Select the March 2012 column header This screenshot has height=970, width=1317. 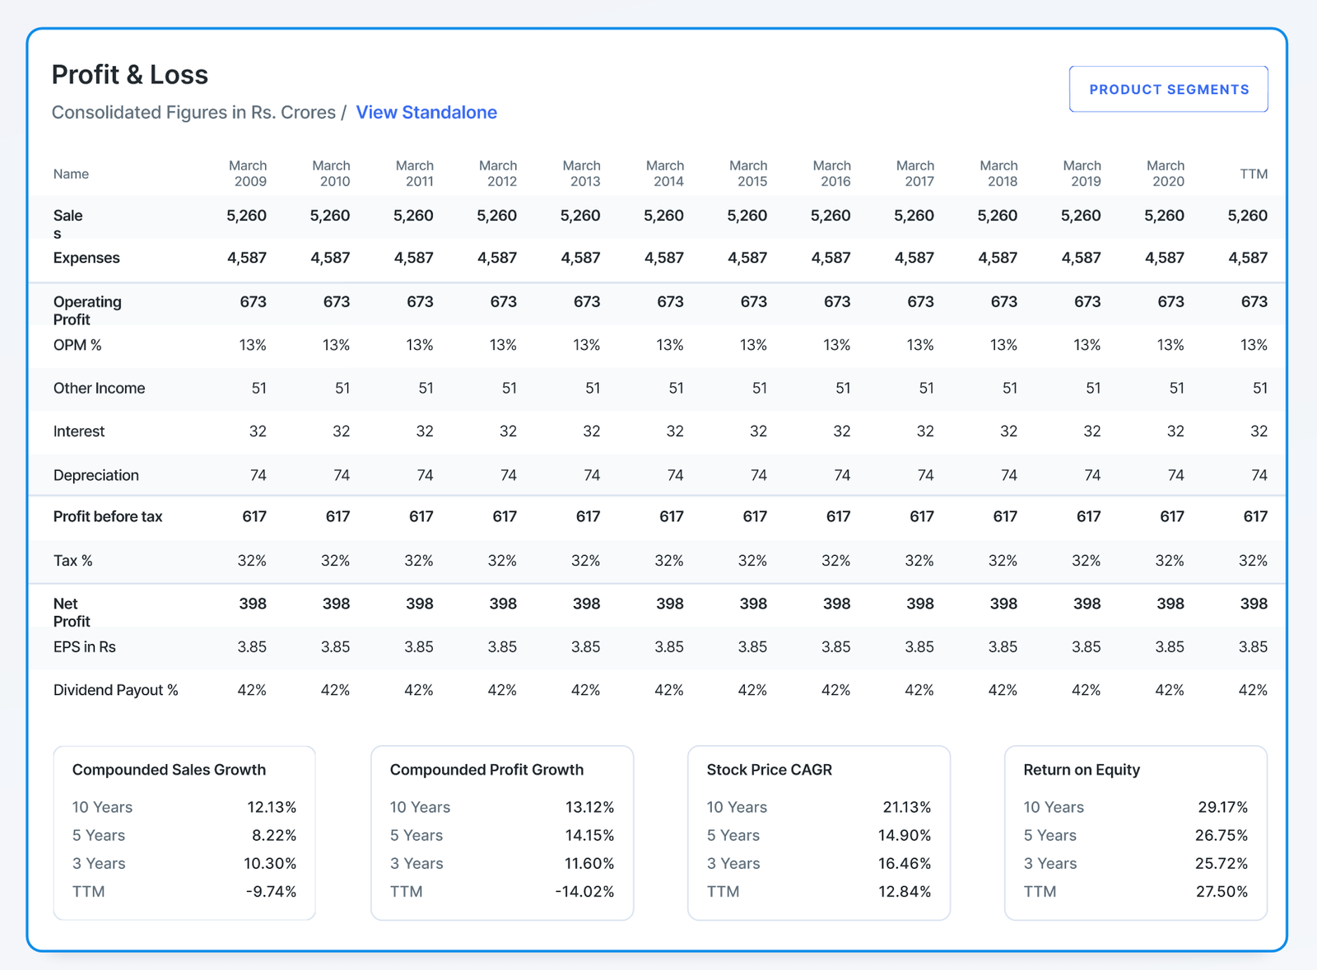tap(498, 174)
